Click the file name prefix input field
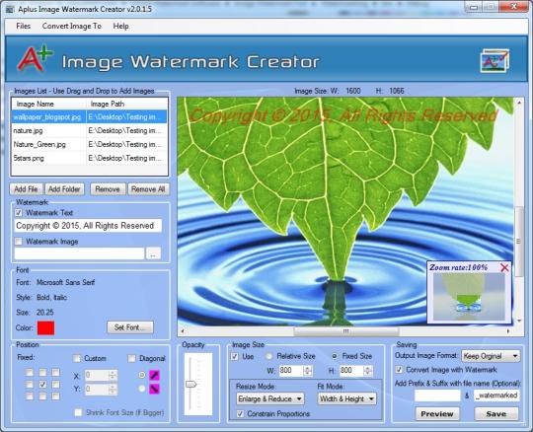533x432 pixels. coord(437,396)
